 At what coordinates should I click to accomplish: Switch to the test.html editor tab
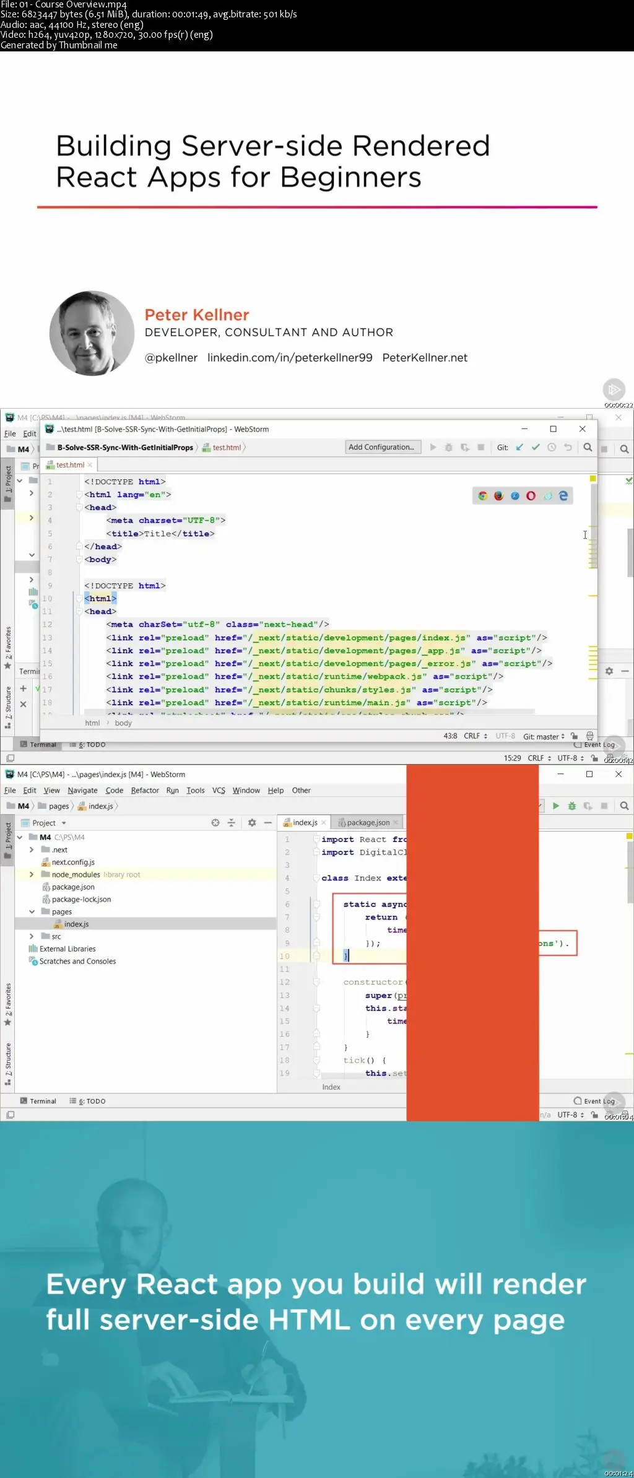point(69,465)
